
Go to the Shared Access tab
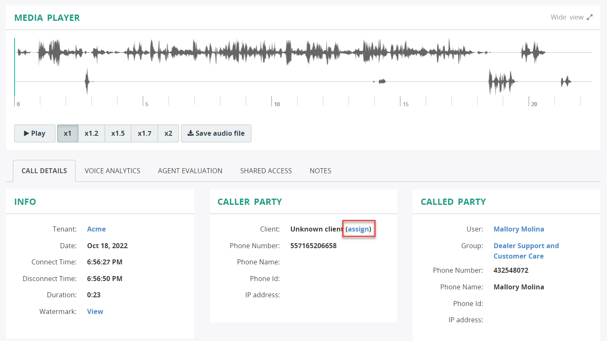[x=266, y=171]
